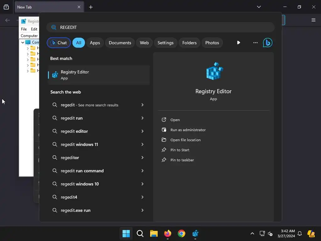Select the All filter tab
The image size is (321, 241).
(x=79, y=43)
